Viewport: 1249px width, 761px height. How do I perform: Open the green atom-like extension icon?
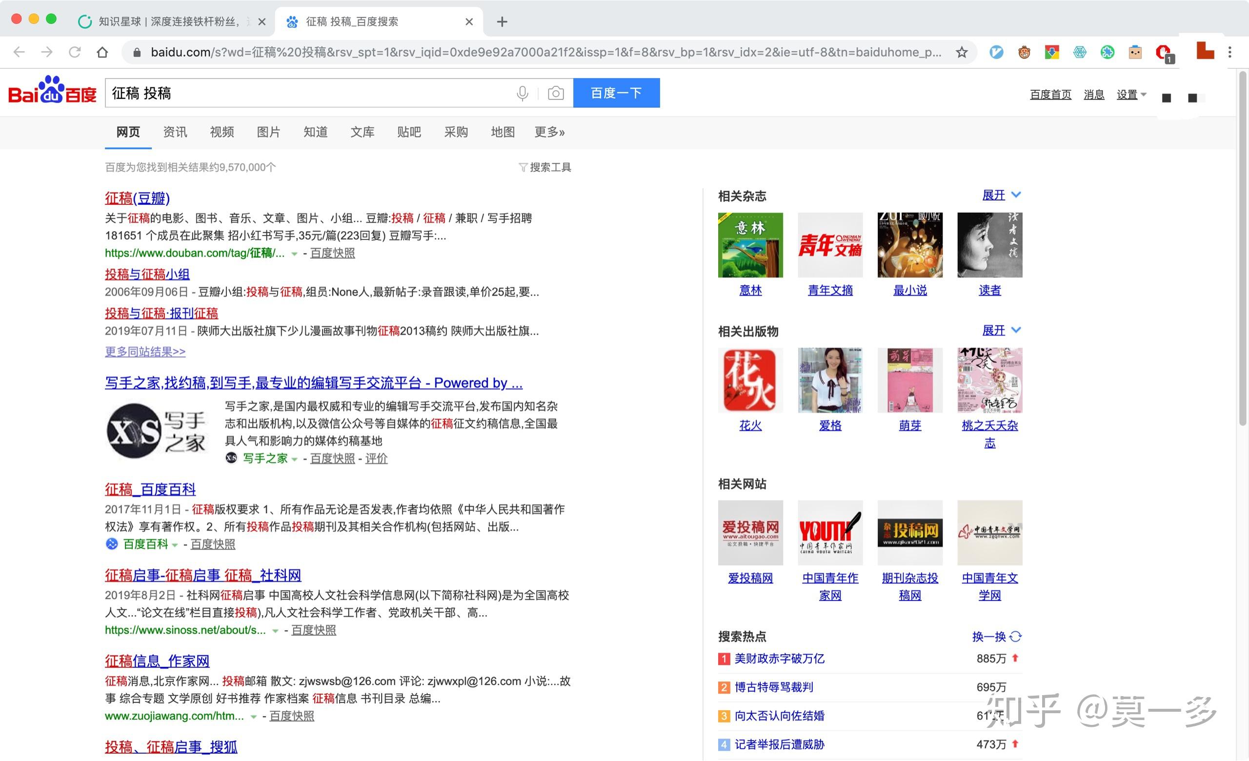tap(1108, 52)
